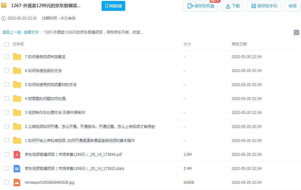Click folder icon for 2 公域视频如何开通
Screen dimensions: 301x190
pyautogui.click(x=17, y=126)
